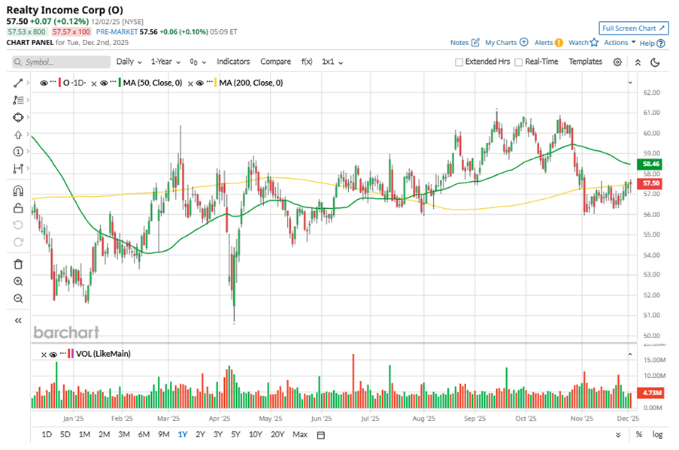Zoom out of the chart

[x=18, y=298]
